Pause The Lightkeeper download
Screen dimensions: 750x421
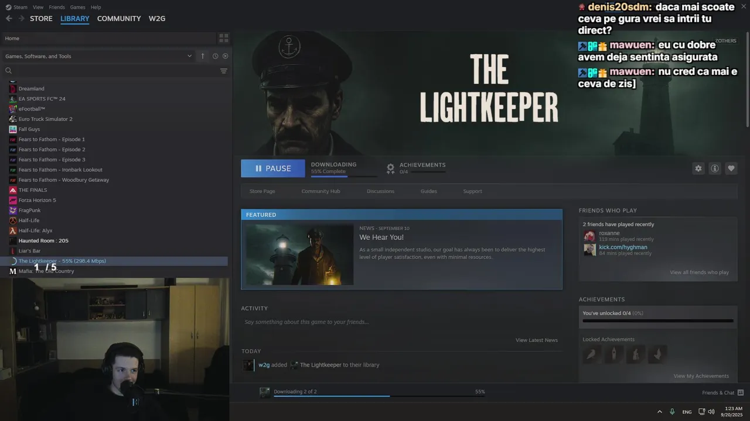coord(273,168)
